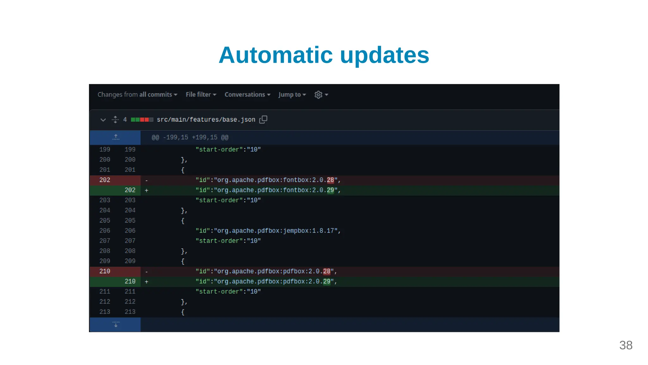Screen dimensions: 648x365
Task: Click the expand-all lines icon beside file name
Action: click(115, 119)
